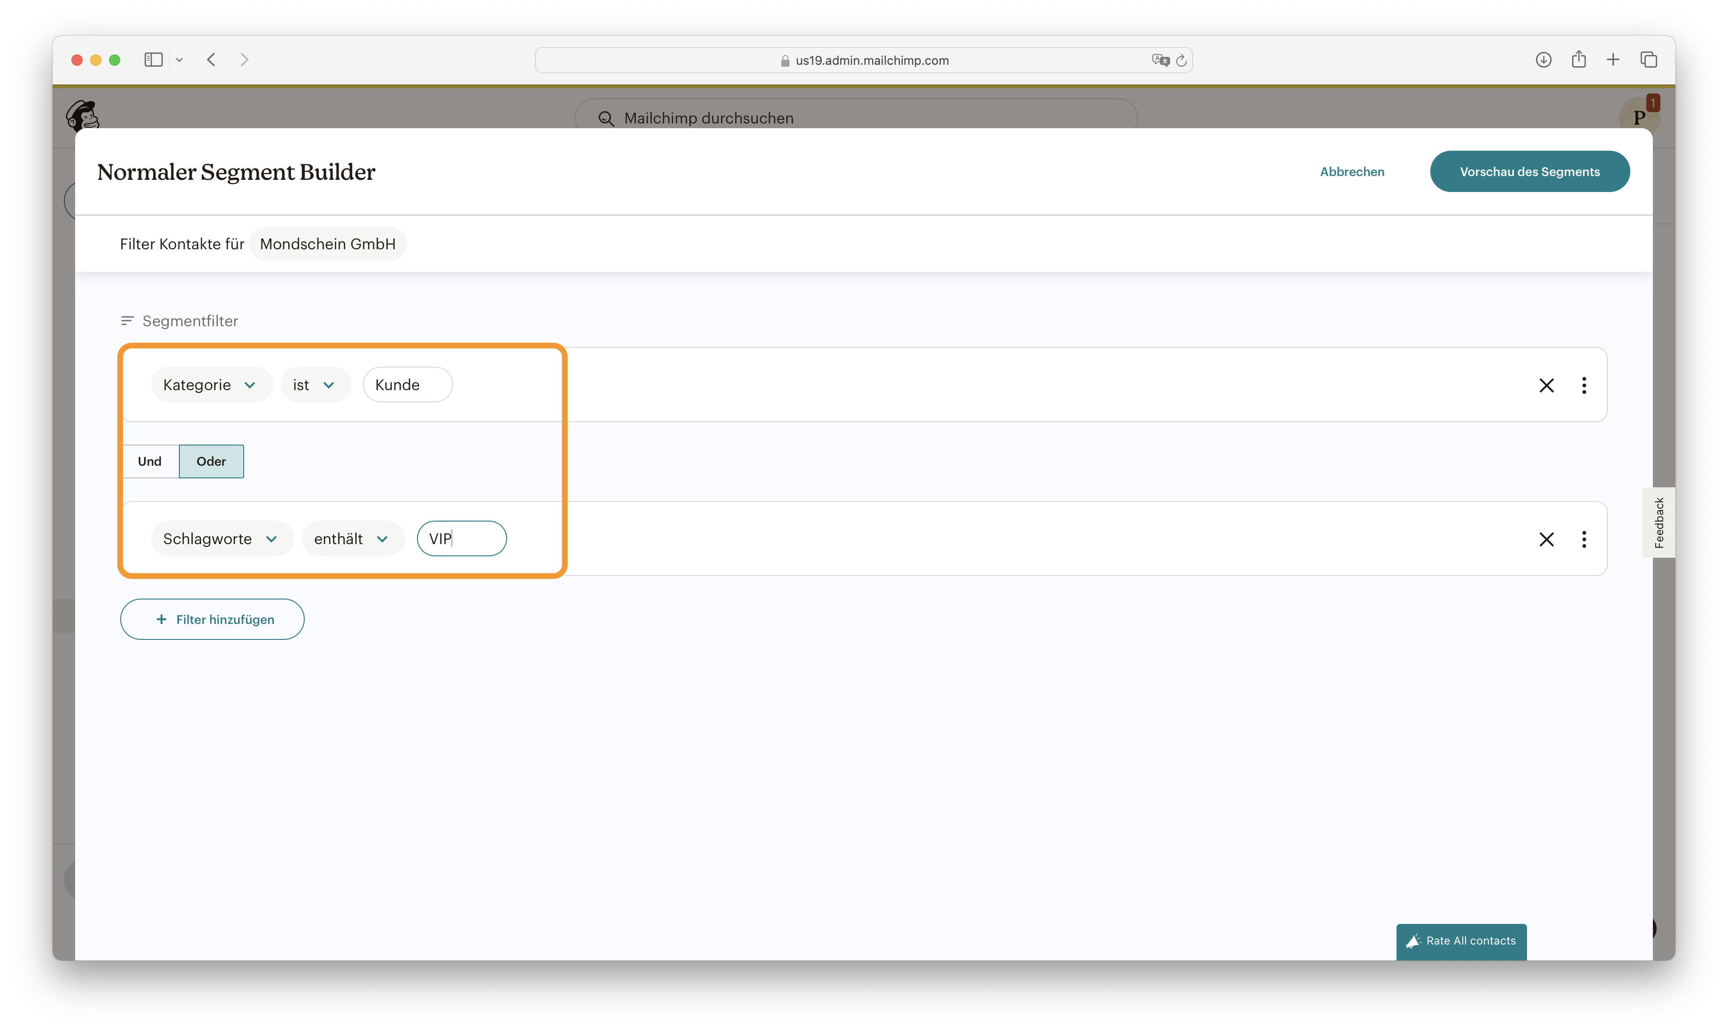The width and height of the screenshot is (1728, 1030).
Task: Click the search magnifier icon
Action: tap(606, 119)
